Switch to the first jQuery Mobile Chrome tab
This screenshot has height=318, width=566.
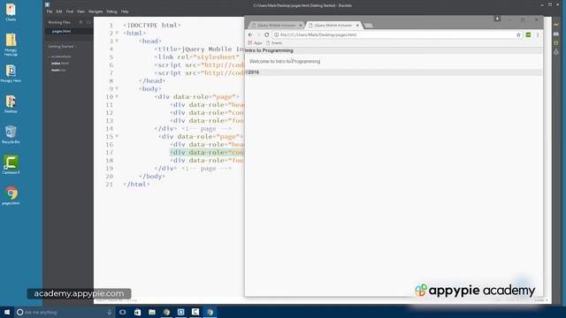click(x=276, y=26)
